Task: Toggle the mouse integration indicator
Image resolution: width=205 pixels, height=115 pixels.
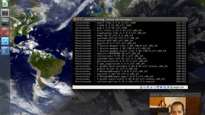Action: [x=168, y=87]
